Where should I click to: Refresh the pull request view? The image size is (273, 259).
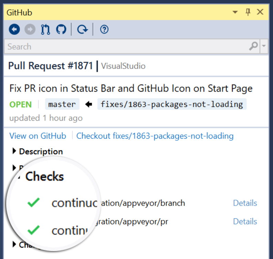[82, 30]
